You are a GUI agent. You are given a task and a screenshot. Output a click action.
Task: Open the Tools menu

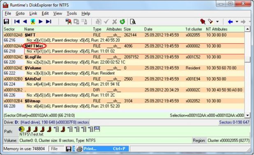(72, 14)
